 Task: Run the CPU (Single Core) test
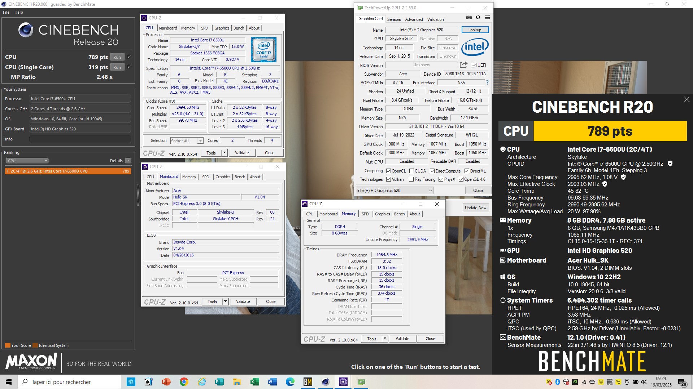117,67
